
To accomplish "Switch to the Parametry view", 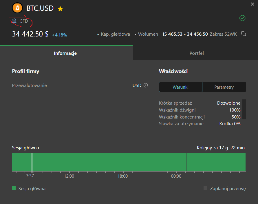I will (224, 87).
